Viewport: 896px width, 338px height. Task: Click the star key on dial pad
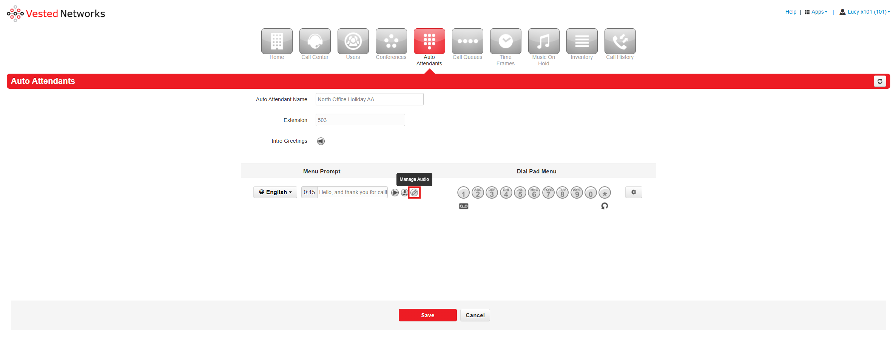pos(605,193)
